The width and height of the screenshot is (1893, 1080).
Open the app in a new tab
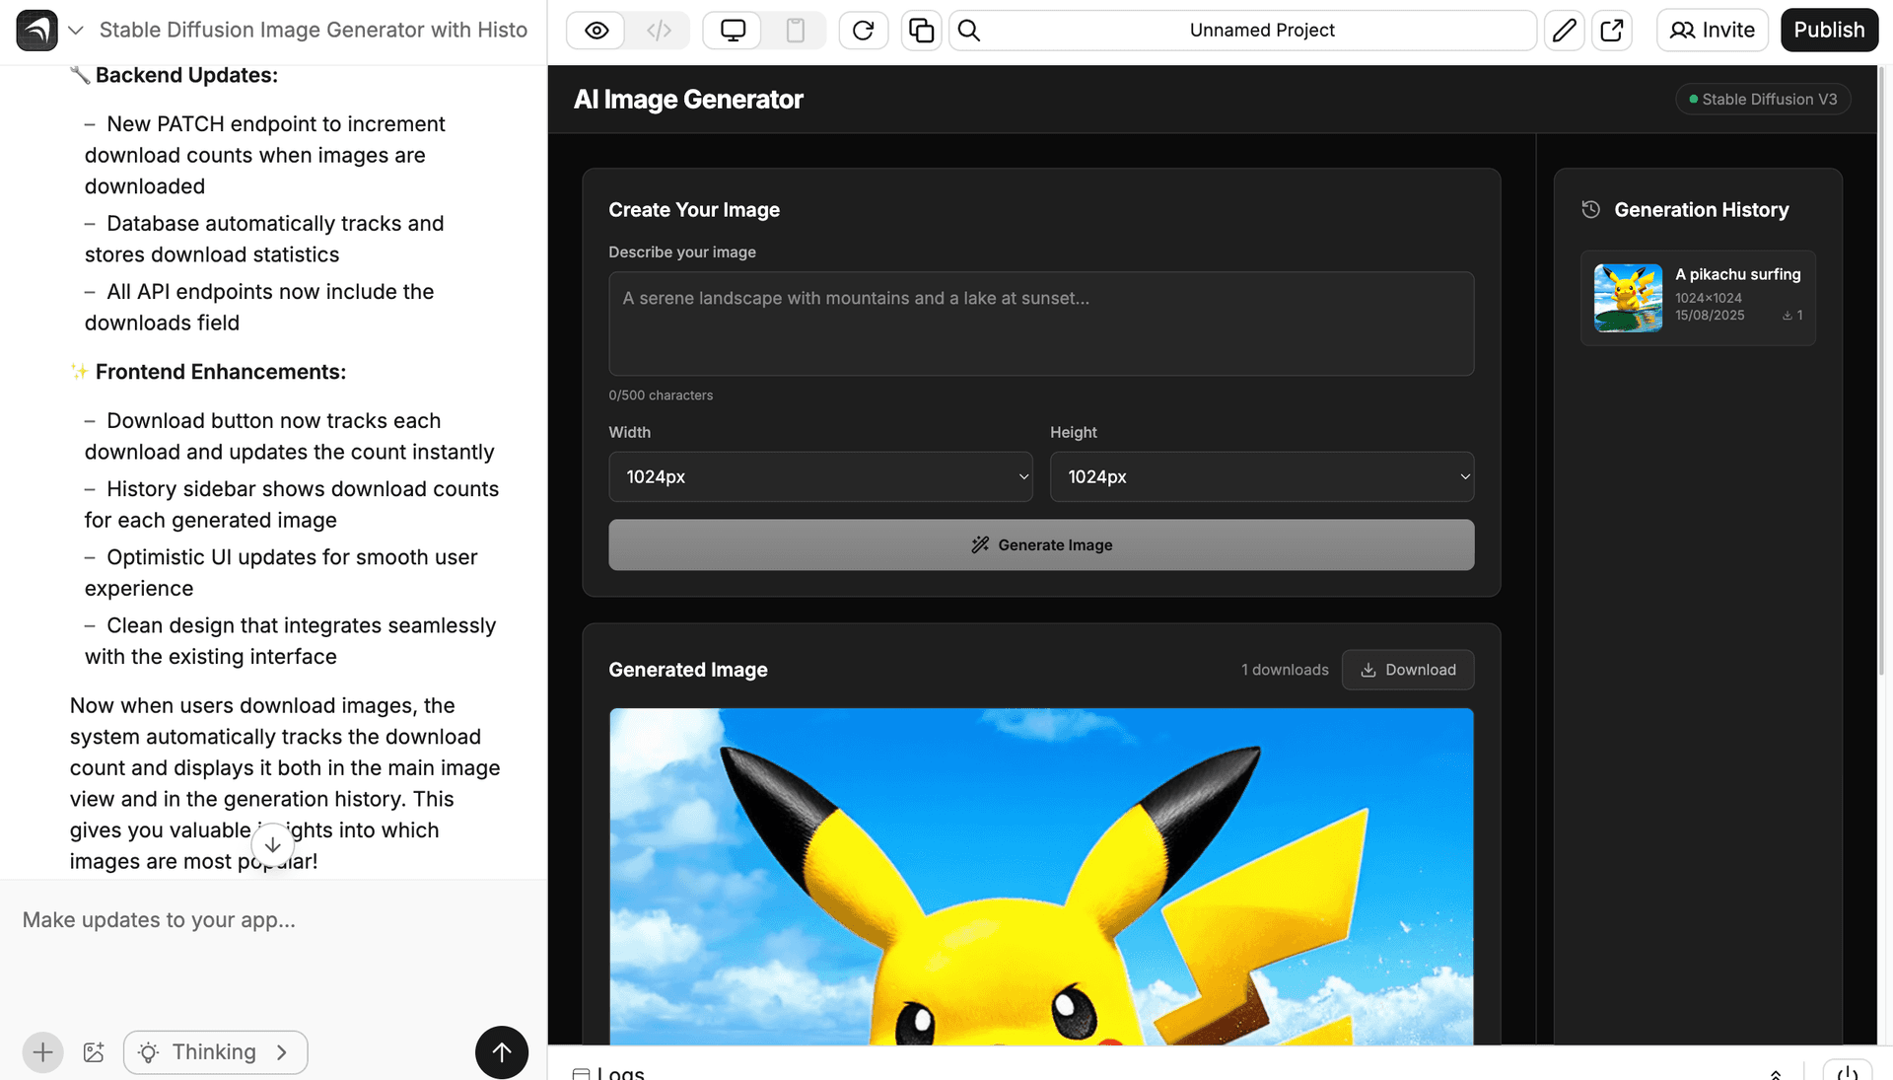(x=1612, y=31)
